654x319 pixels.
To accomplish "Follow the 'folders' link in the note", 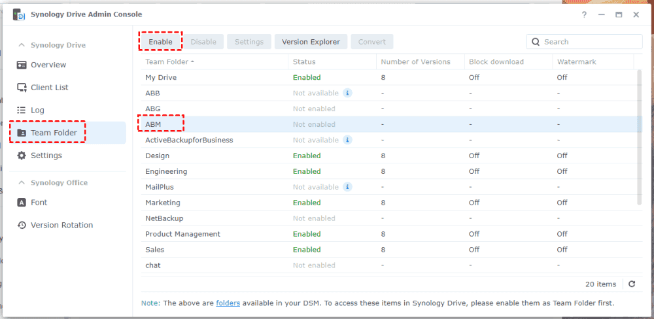I will 228,303.
